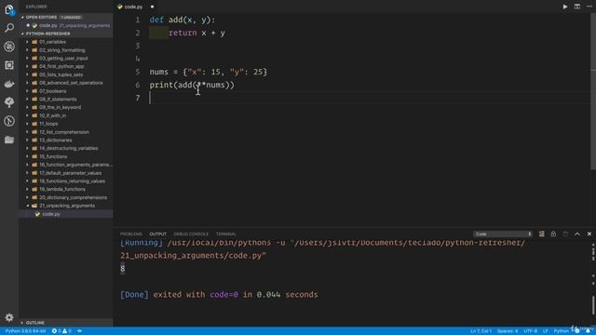Collapse the Open Editors section
This screenshot has height=335, width=596.
pos(66,17)
